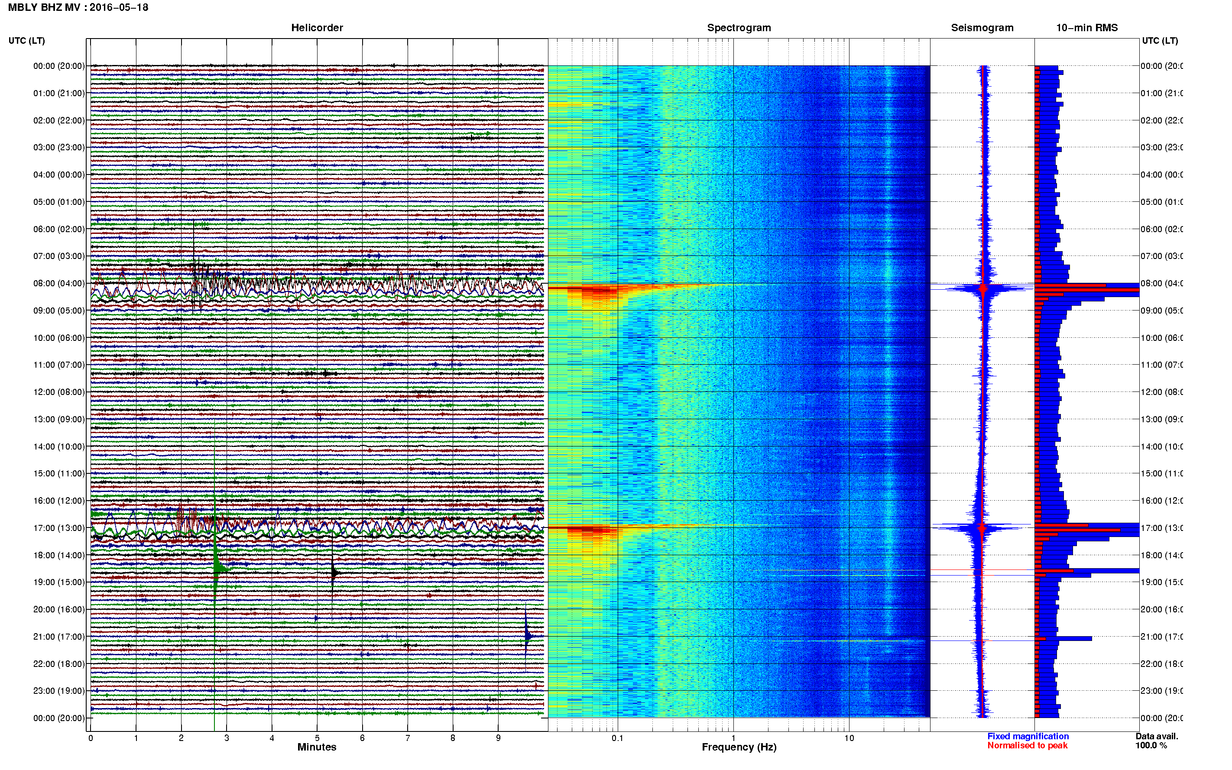Screen dimensions: 1232x770
Task: Click the 'Minutes' axis label
Action: 317,747
